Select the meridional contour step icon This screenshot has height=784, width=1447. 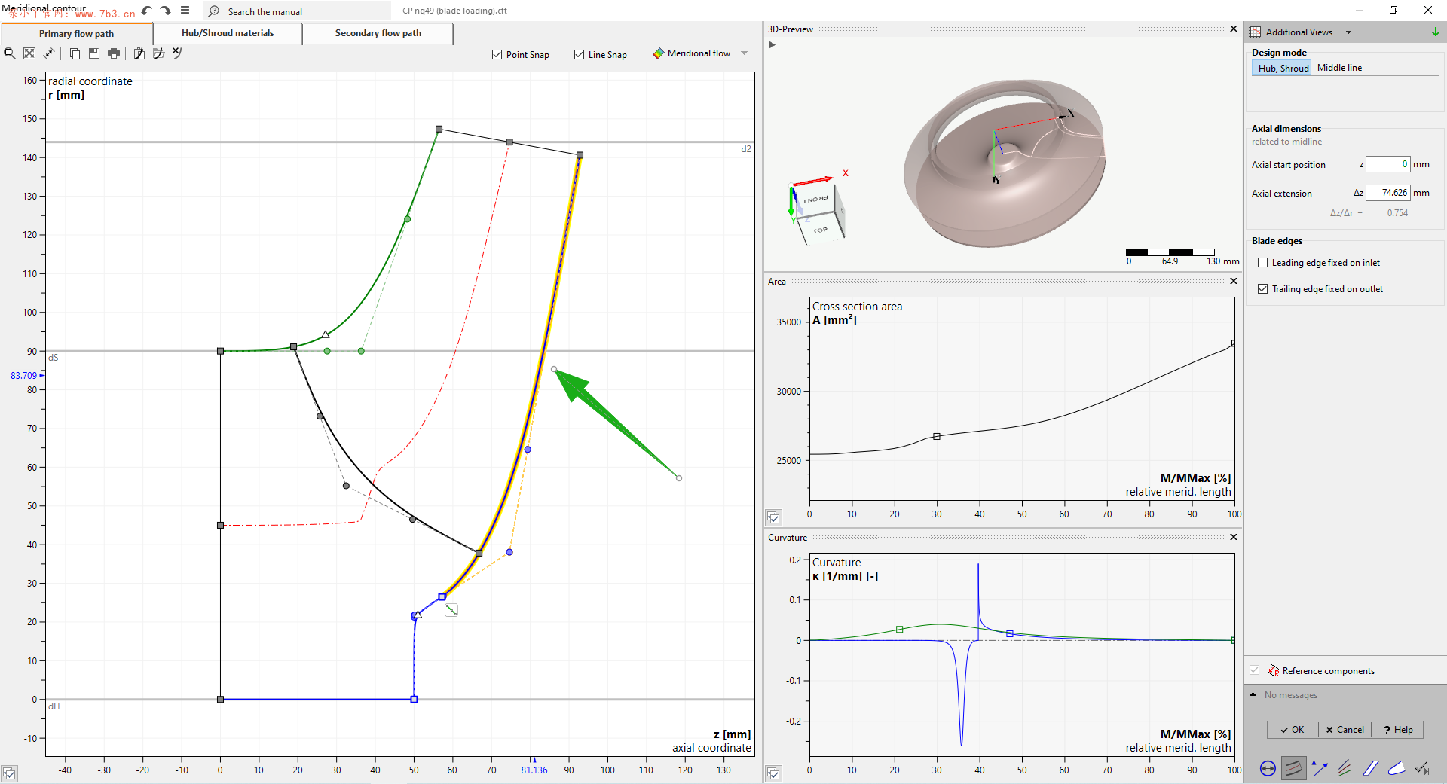coord(1293,768)
